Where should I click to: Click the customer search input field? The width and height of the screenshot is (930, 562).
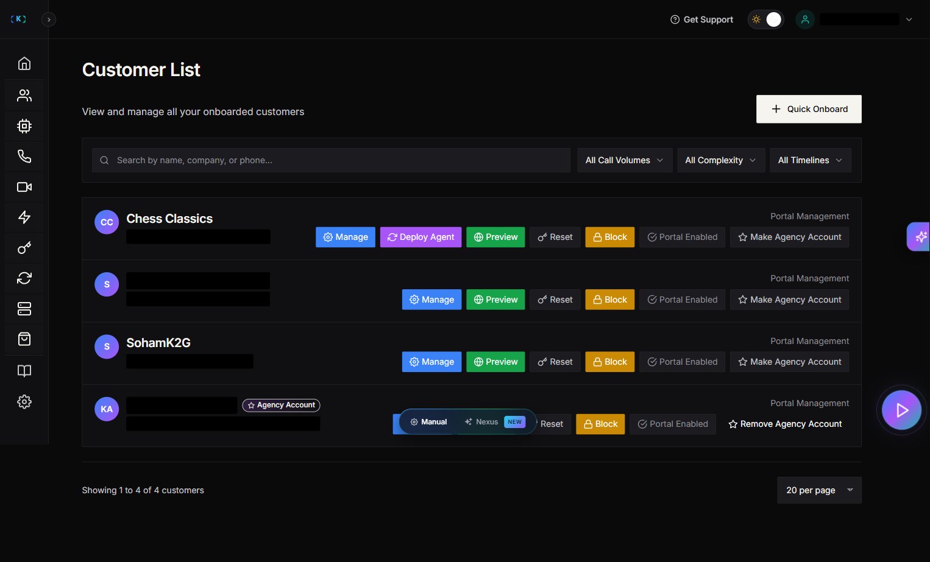pos(331,160)
